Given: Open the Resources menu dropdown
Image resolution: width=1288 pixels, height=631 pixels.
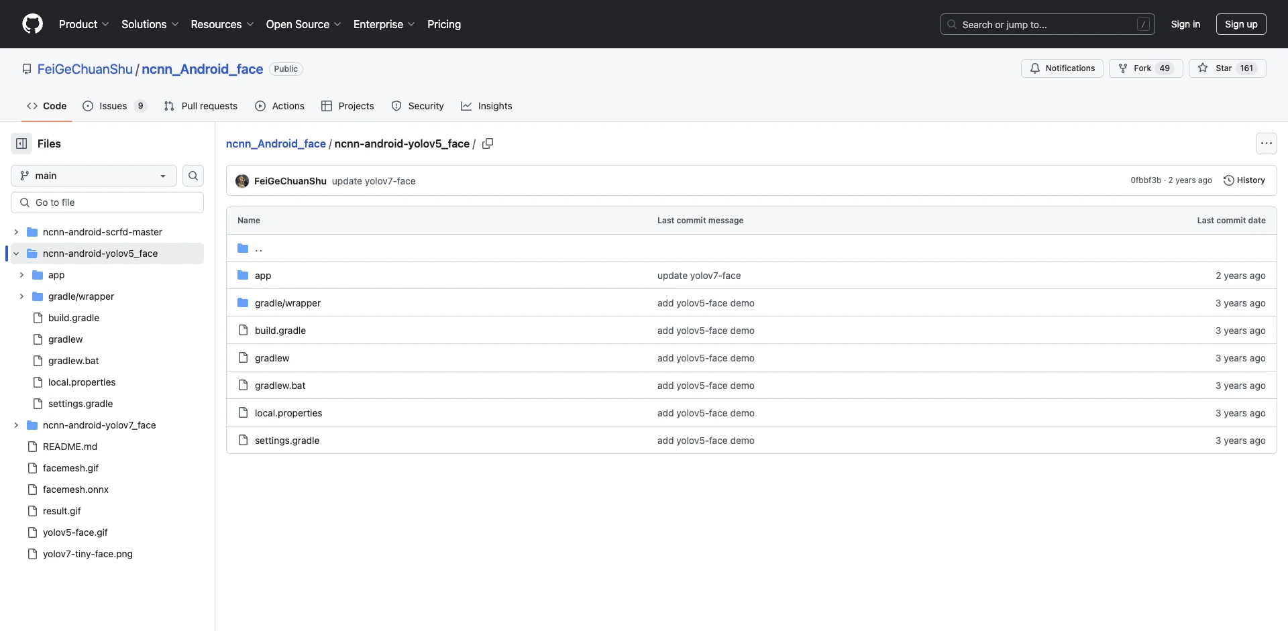Looking at the screenshot, I should point(222,24).
